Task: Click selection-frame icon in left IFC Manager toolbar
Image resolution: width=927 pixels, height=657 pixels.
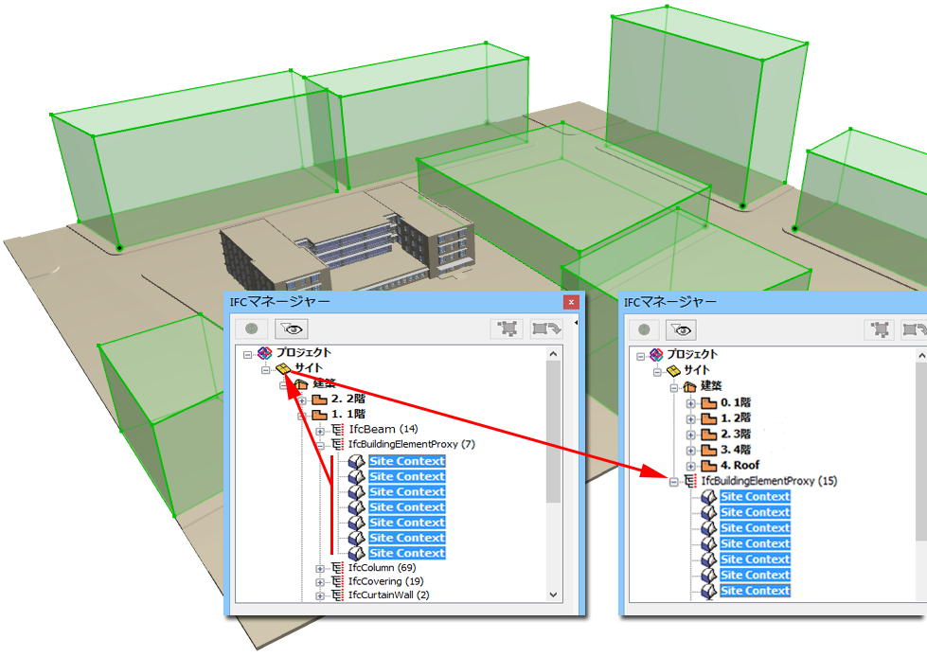Action: click(508, 328)
